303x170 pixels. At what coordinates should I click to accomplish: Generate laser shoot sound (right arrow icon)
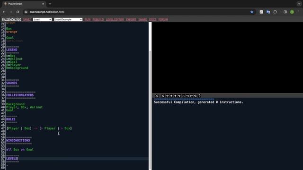[x=167, y=96]
